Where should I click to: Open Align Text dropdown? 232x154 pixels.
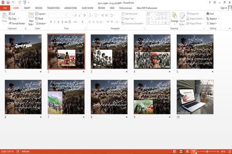128,19
